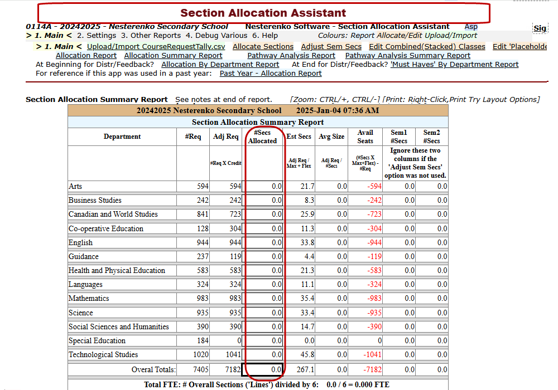Click the Sig link at top right

pos(540,28)
